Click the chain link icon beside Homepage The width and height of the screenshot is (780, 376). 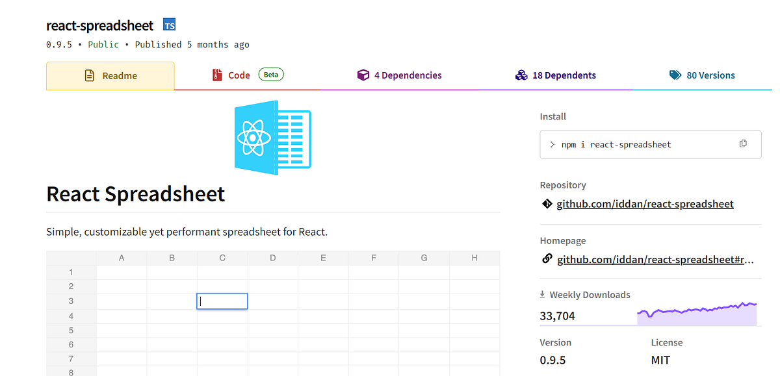tap(547, 258)
